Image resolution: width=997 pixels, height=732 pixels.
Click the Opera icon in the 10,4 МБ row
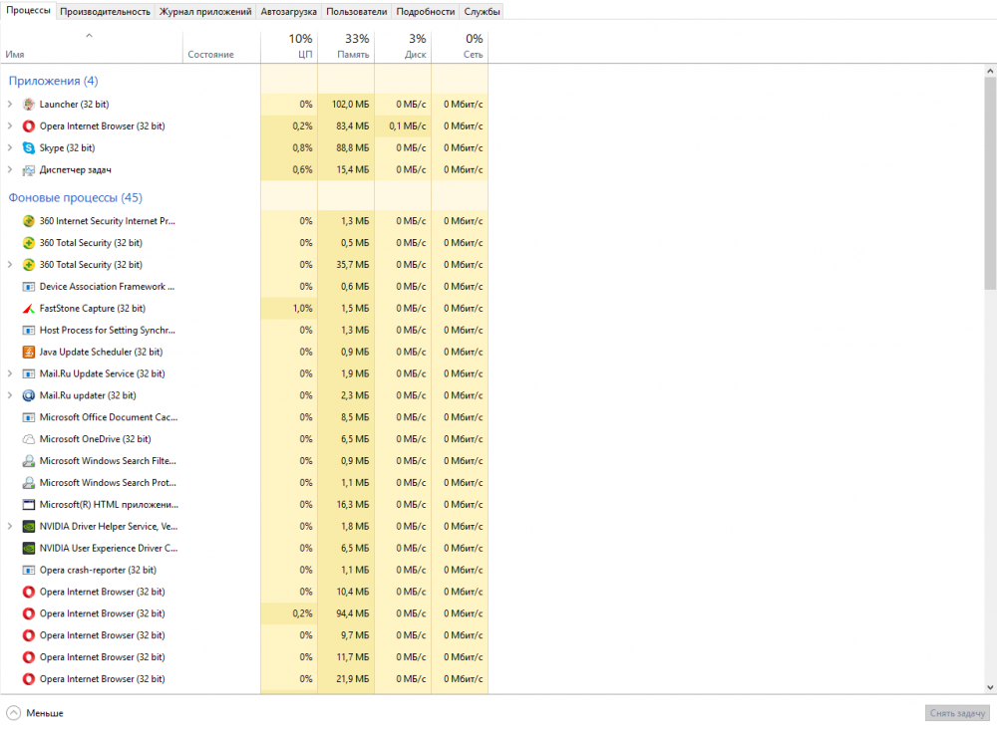pyautogui.click(x=29, y=592)
